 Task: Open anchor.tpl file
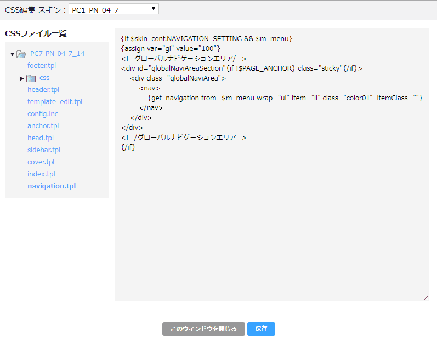[43, 126]
